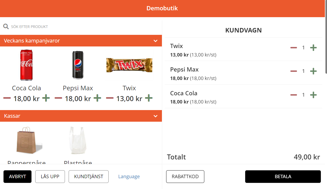Add one more Coca Cola in cart

(313, 95)
